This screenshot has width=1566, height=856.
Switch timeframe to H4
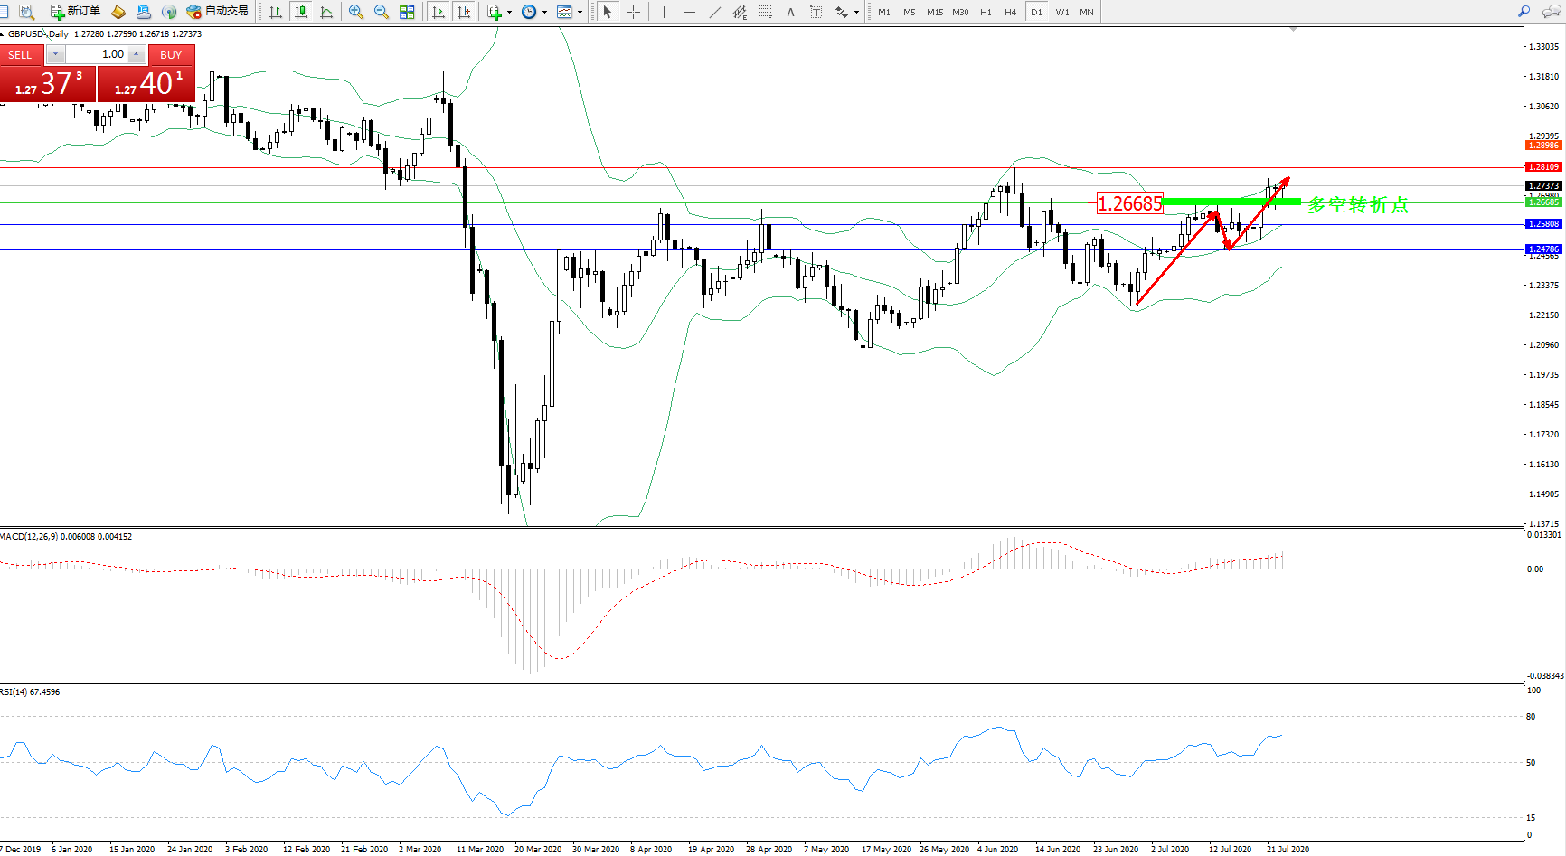(x=1010, y=12)
